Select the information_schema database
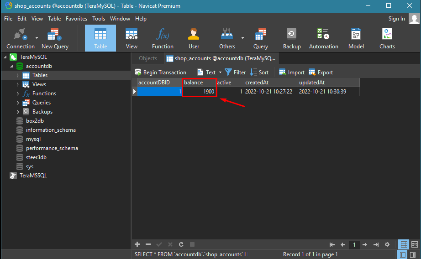 click(x=51, y=130)
